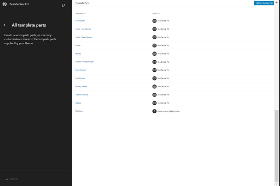
Task: Open the search magnifier icon
Action: coord(63,5)
